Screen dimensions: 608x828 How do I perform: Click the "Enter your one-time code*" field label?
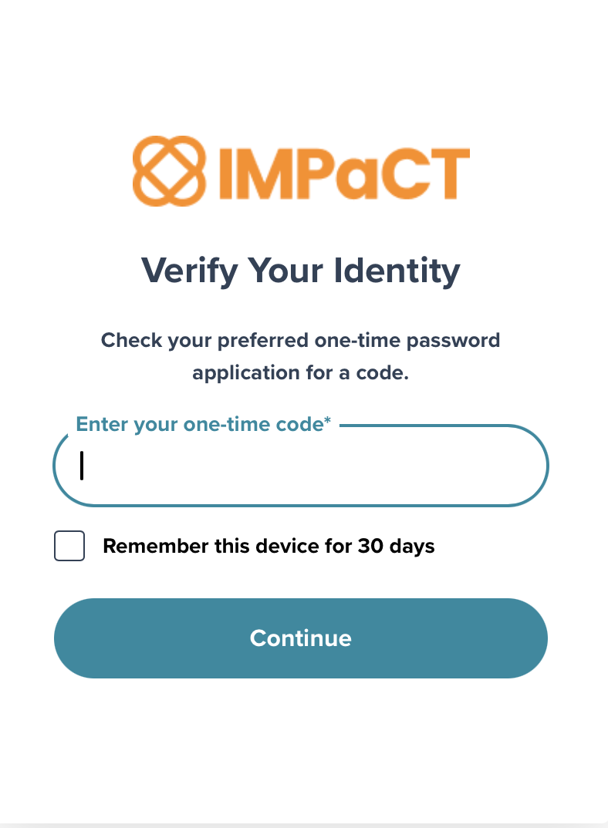click(x=203, y=424)
